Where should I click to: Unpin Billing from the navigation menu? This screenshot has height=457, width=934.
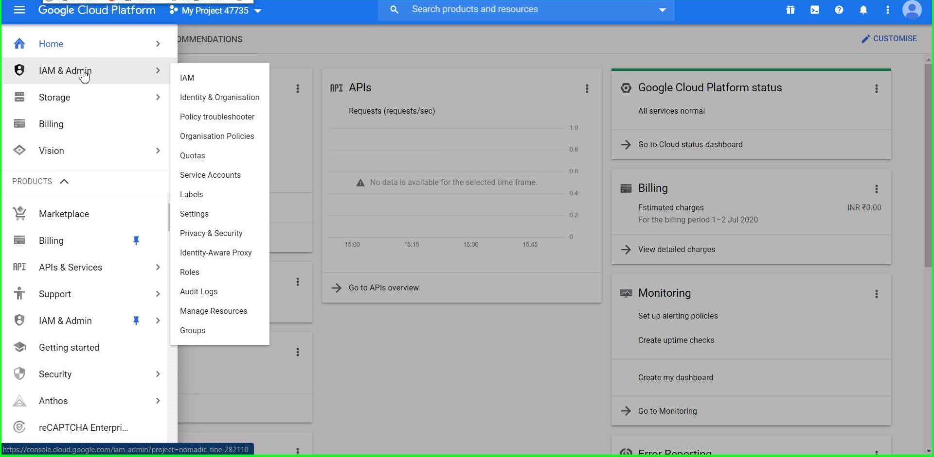[x=136, y=240]
